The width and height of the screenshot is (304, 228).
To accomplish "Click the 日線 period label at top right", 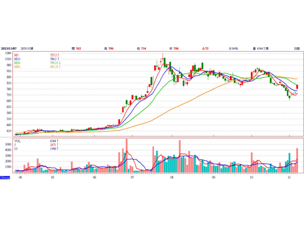I will (x=296, y=48).
